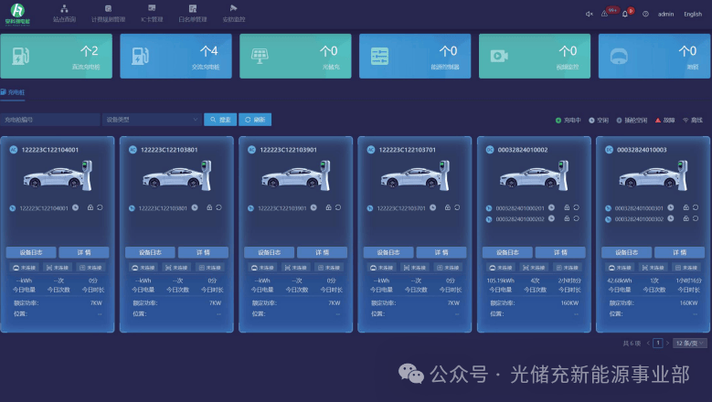Filter by the red fault status legend

[664, 121]
